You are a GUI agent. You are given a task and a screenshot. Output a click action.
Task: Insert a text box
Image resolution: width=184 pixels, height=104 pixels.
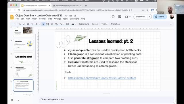(47, 24)
